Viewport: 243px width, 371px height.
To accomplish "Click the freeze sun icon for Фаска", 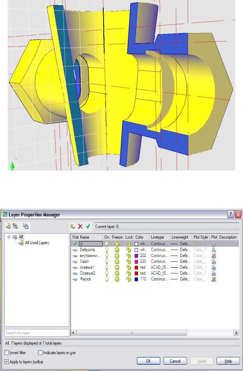I will point(117,279).
